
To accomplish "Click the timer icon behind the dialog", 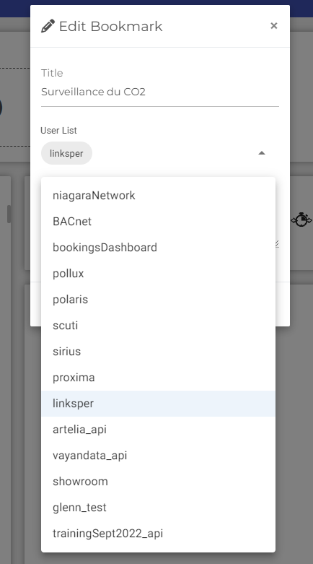I will coord(301,220).
